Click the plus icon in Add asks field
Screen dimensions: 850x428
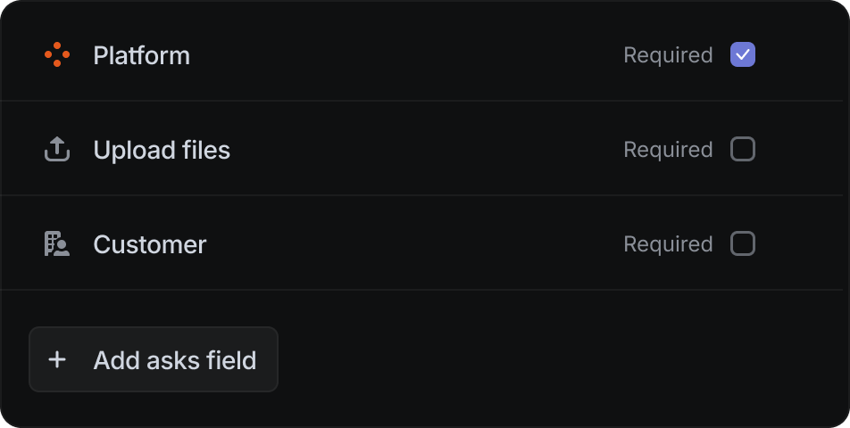click(57, 359)
